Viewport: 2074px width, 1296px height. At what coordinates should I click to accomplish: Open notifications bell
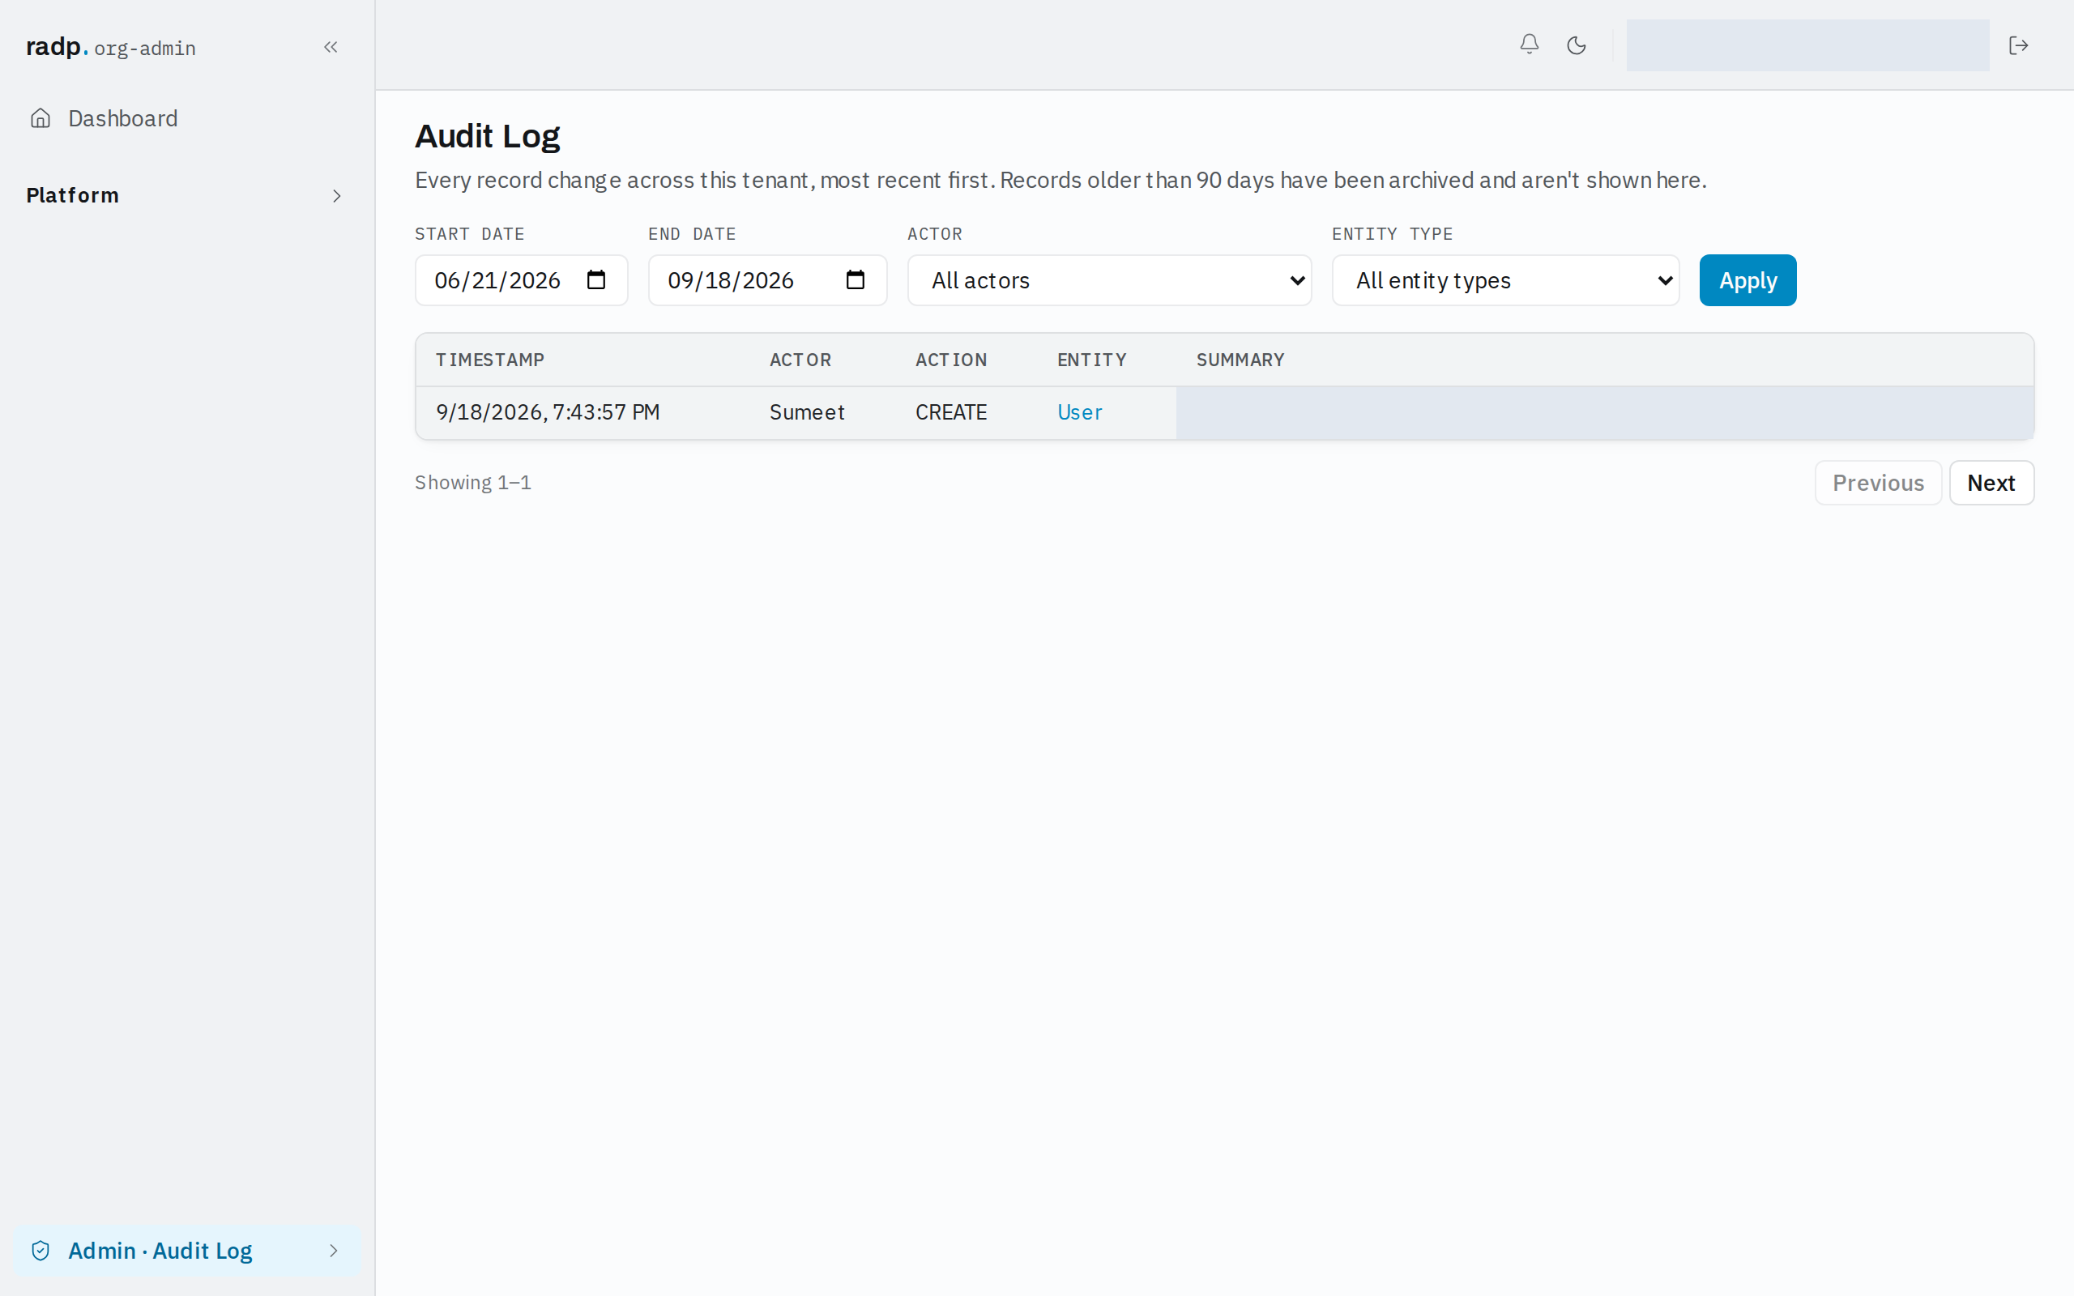[x=1529, y=45]
